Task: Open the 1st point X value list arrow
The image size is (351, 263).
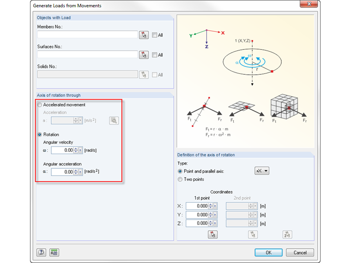Action: click(215, 206)
